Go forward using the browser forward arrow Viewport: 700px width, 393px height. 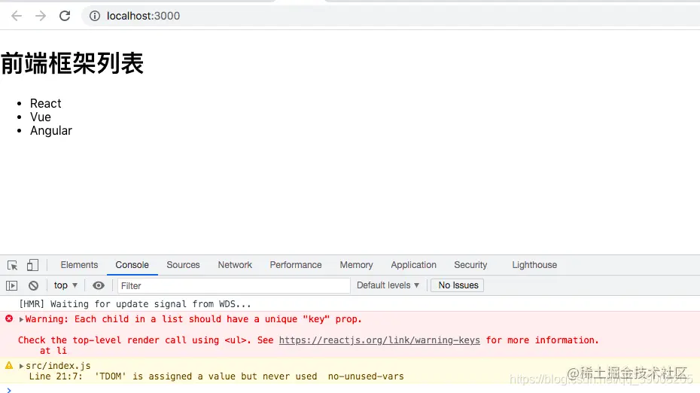click(x=41, y=16)
